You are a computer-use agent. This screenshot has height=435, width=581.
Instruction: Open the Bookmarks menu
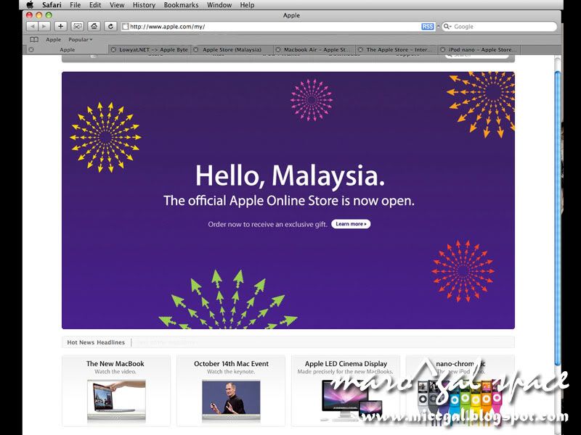pos(181,5)
